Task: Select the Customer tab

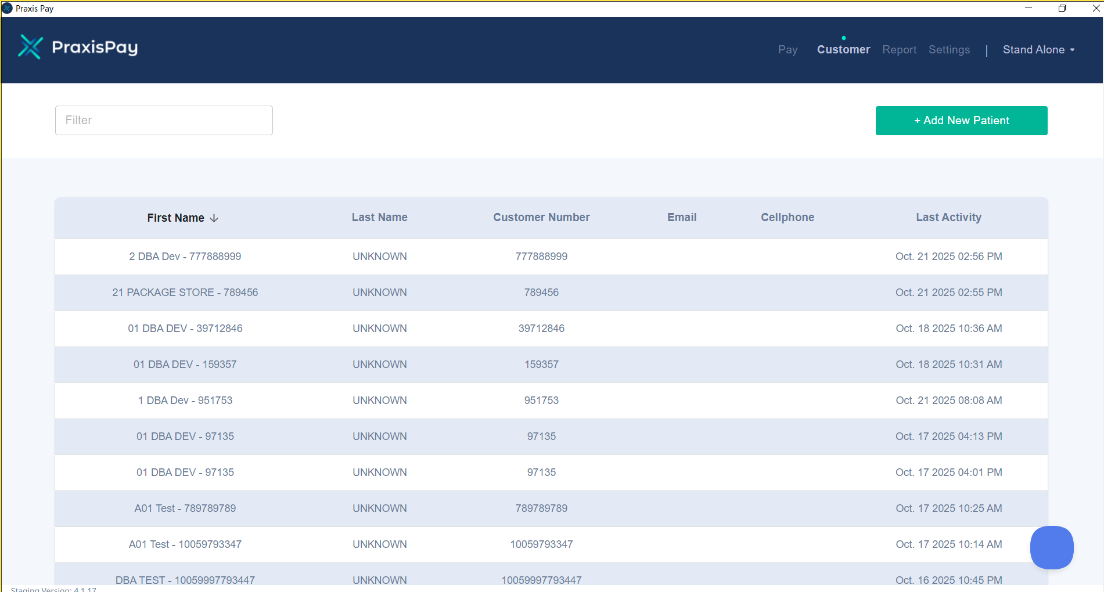Action: coord(843,50)
